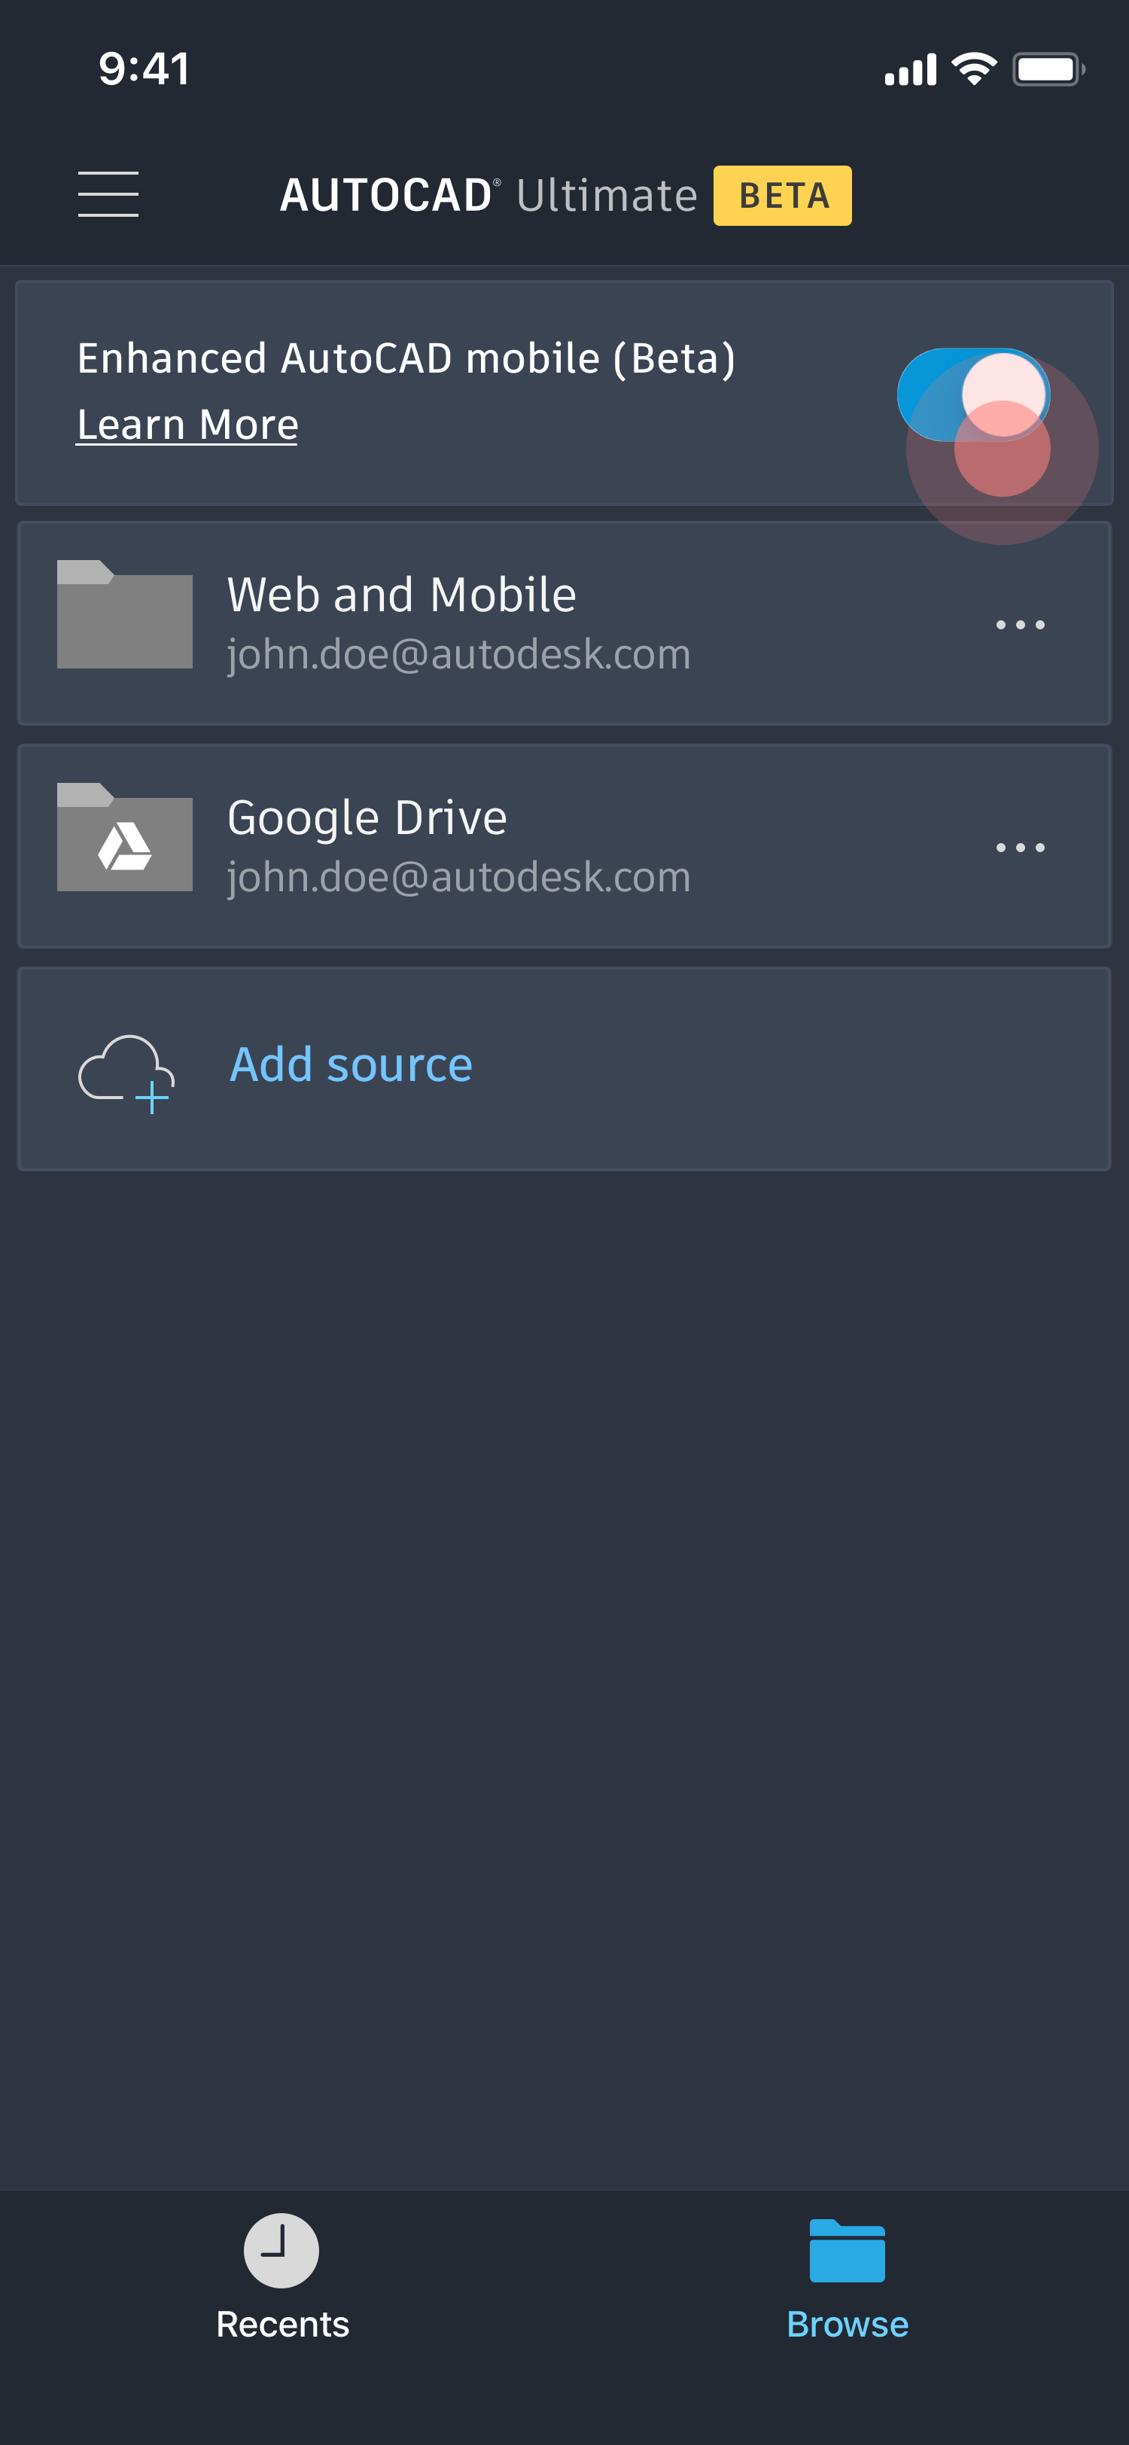Tap the battery status icon
This screenshot has height=2445, width=1129.
tap(1048, 69)
